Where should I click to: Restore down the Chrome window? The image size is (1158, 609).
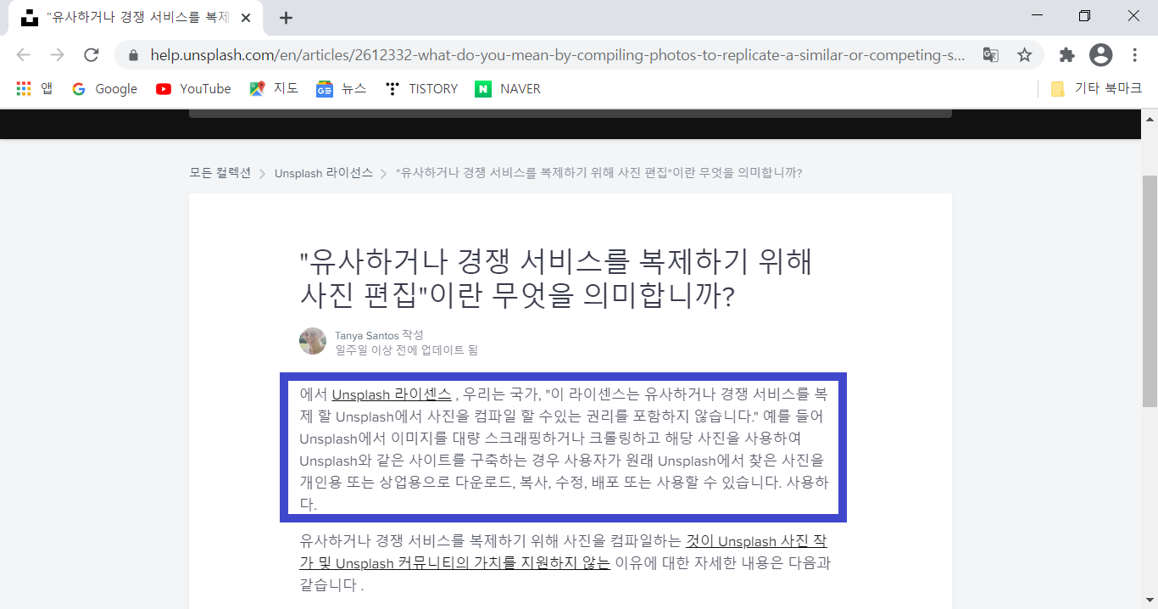[1084, 16]
